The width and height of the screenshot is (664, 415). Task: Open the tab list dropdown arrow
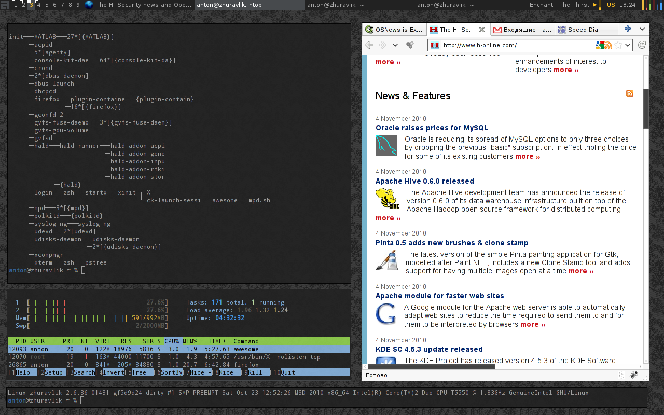642,30
